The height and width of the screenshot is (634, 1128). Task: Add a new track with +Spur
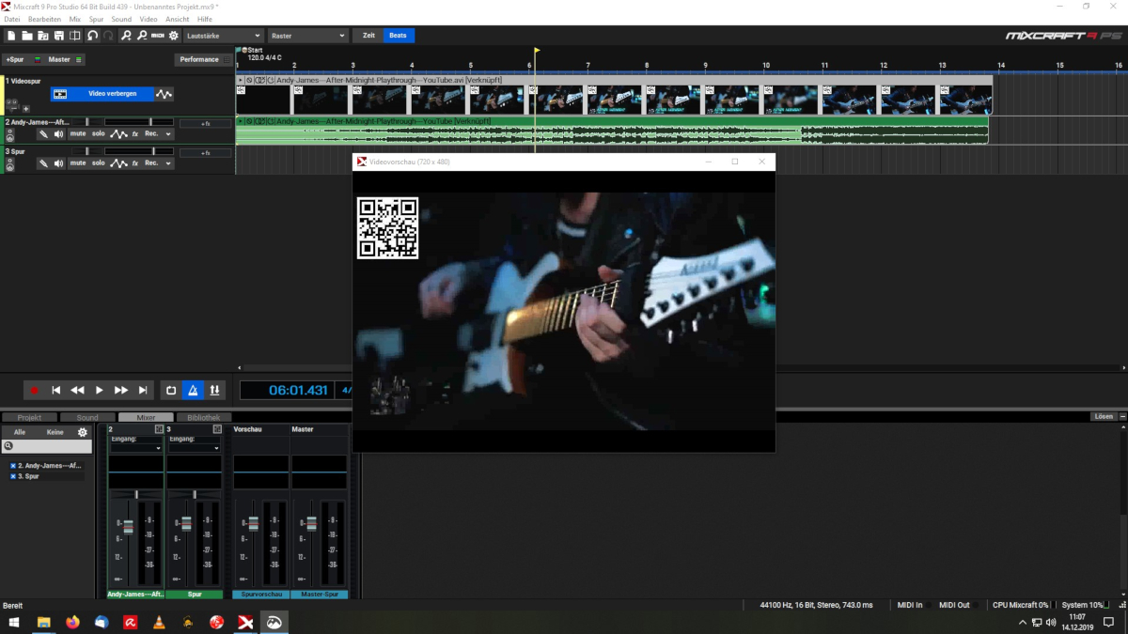pos(16,59)
